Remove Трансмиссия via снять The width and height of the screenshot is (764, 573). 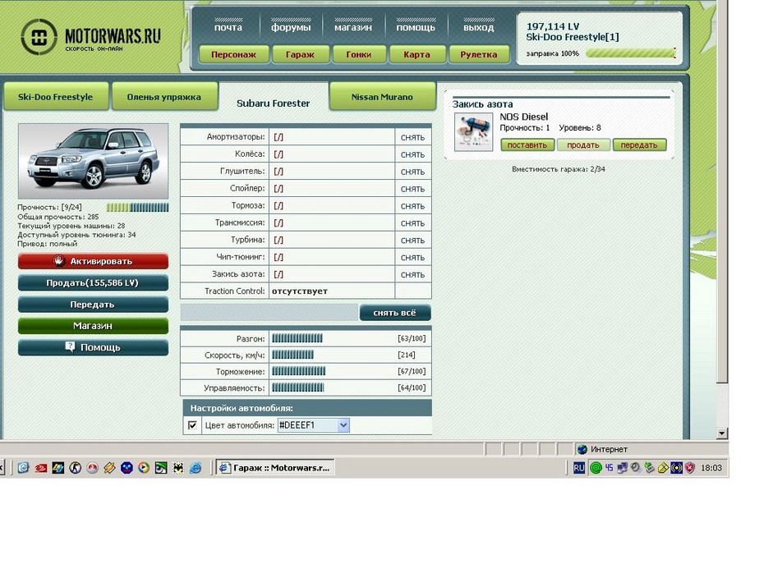click(412, 223)
